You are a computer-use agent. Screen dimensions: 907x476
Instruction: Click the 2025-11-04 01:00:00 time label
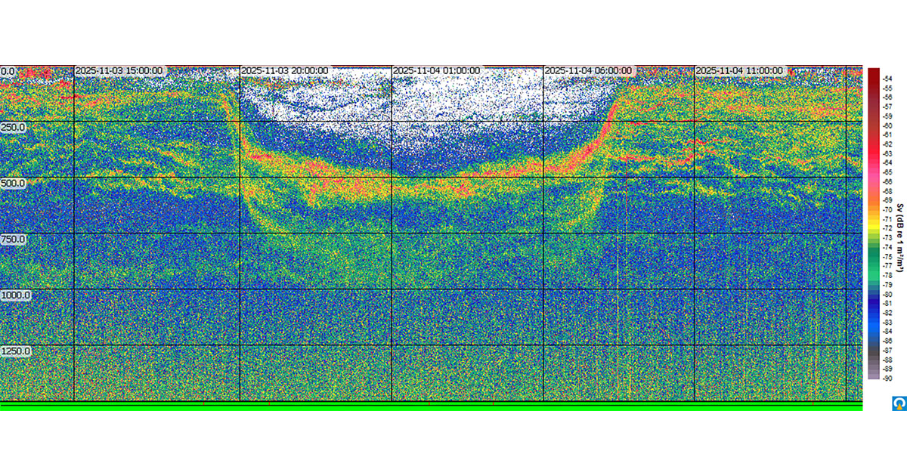tap(436, 71)
